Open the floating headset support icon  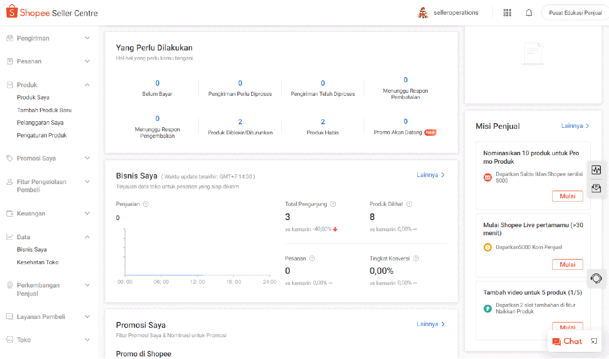596,278
